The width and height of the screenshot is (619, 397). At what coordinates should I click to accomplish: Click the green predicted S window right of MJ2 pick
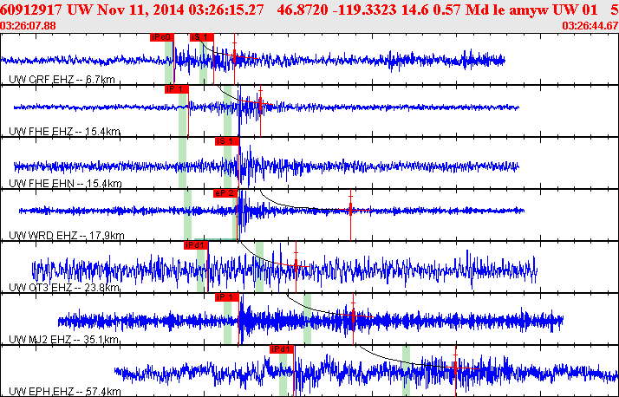tap(307, 318)
